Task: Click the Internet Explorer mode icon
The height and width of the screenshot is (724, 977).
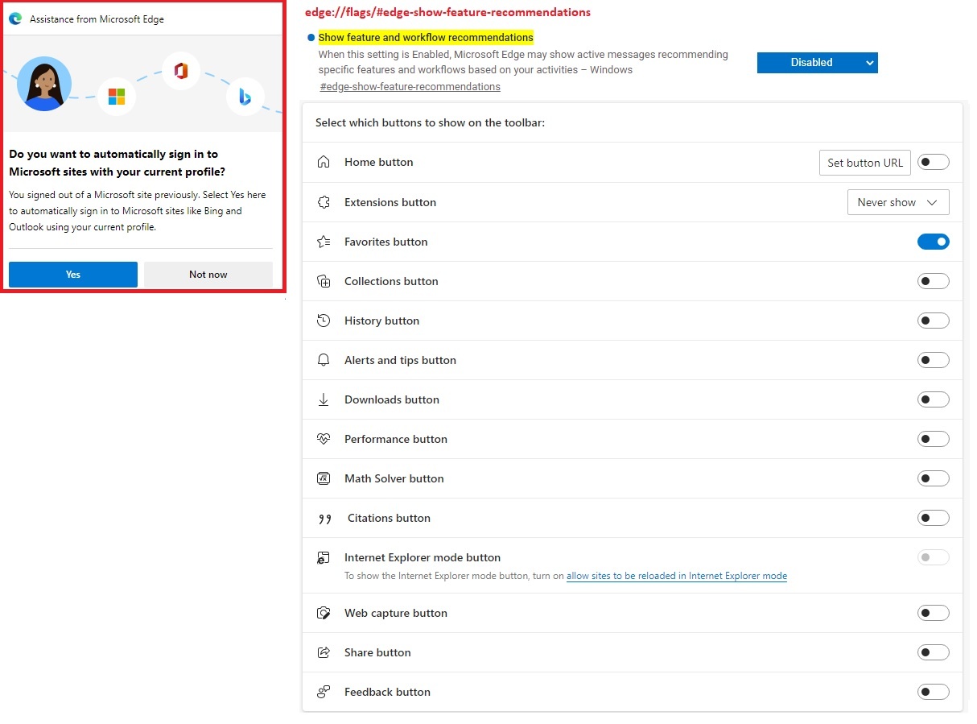Action: coord(324,557)
